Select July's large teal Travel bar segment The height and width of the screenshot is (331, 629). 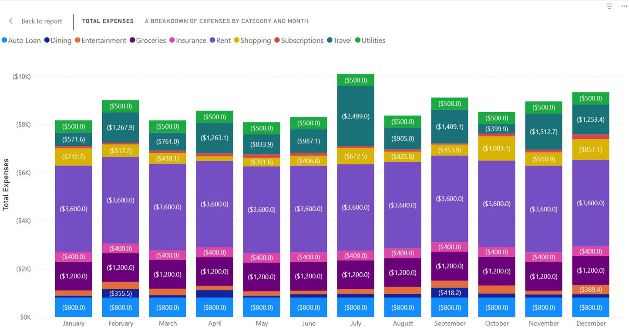point(356,115)
